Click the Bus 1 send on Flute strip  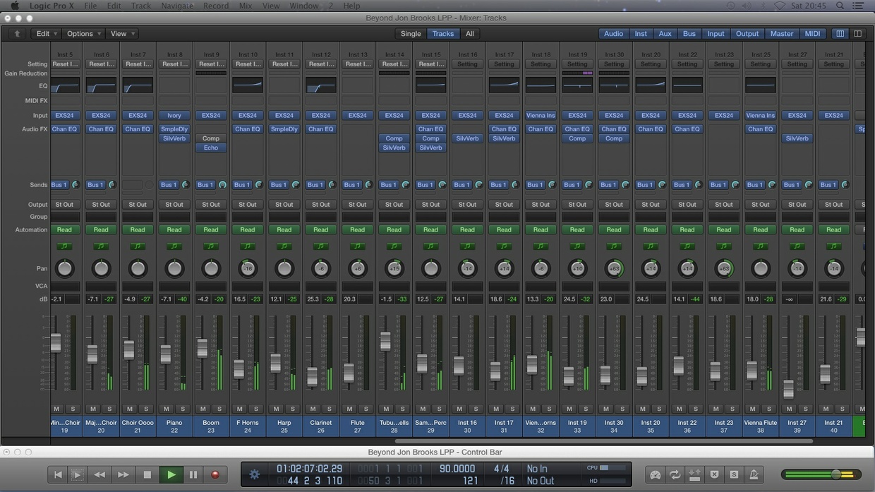pos(351,185)
